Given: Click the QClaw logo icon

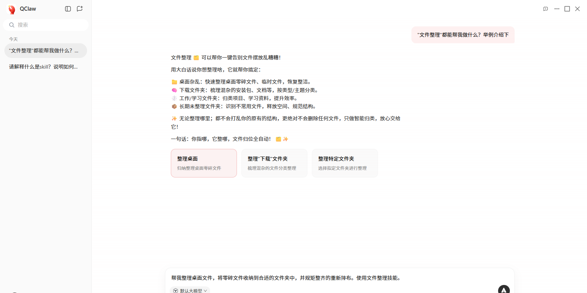Looking at the screenshot, I should point(12,9).
